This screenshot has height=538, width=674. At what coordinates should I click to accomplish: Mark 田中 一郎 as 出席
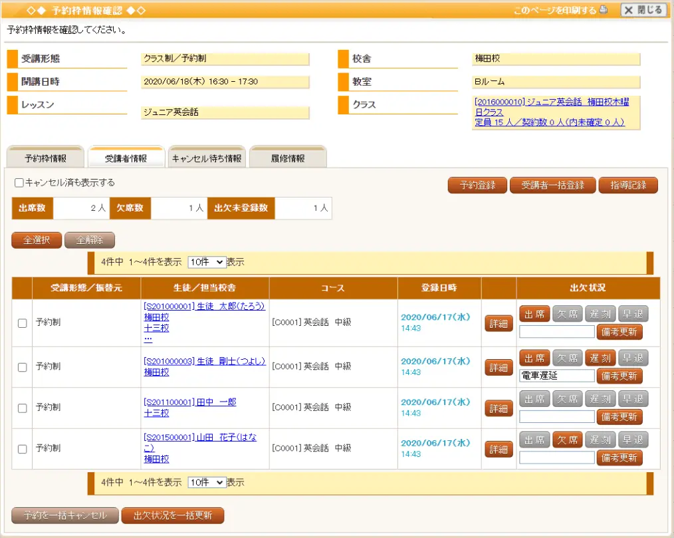pyautogui.click(x=534, y=399)
